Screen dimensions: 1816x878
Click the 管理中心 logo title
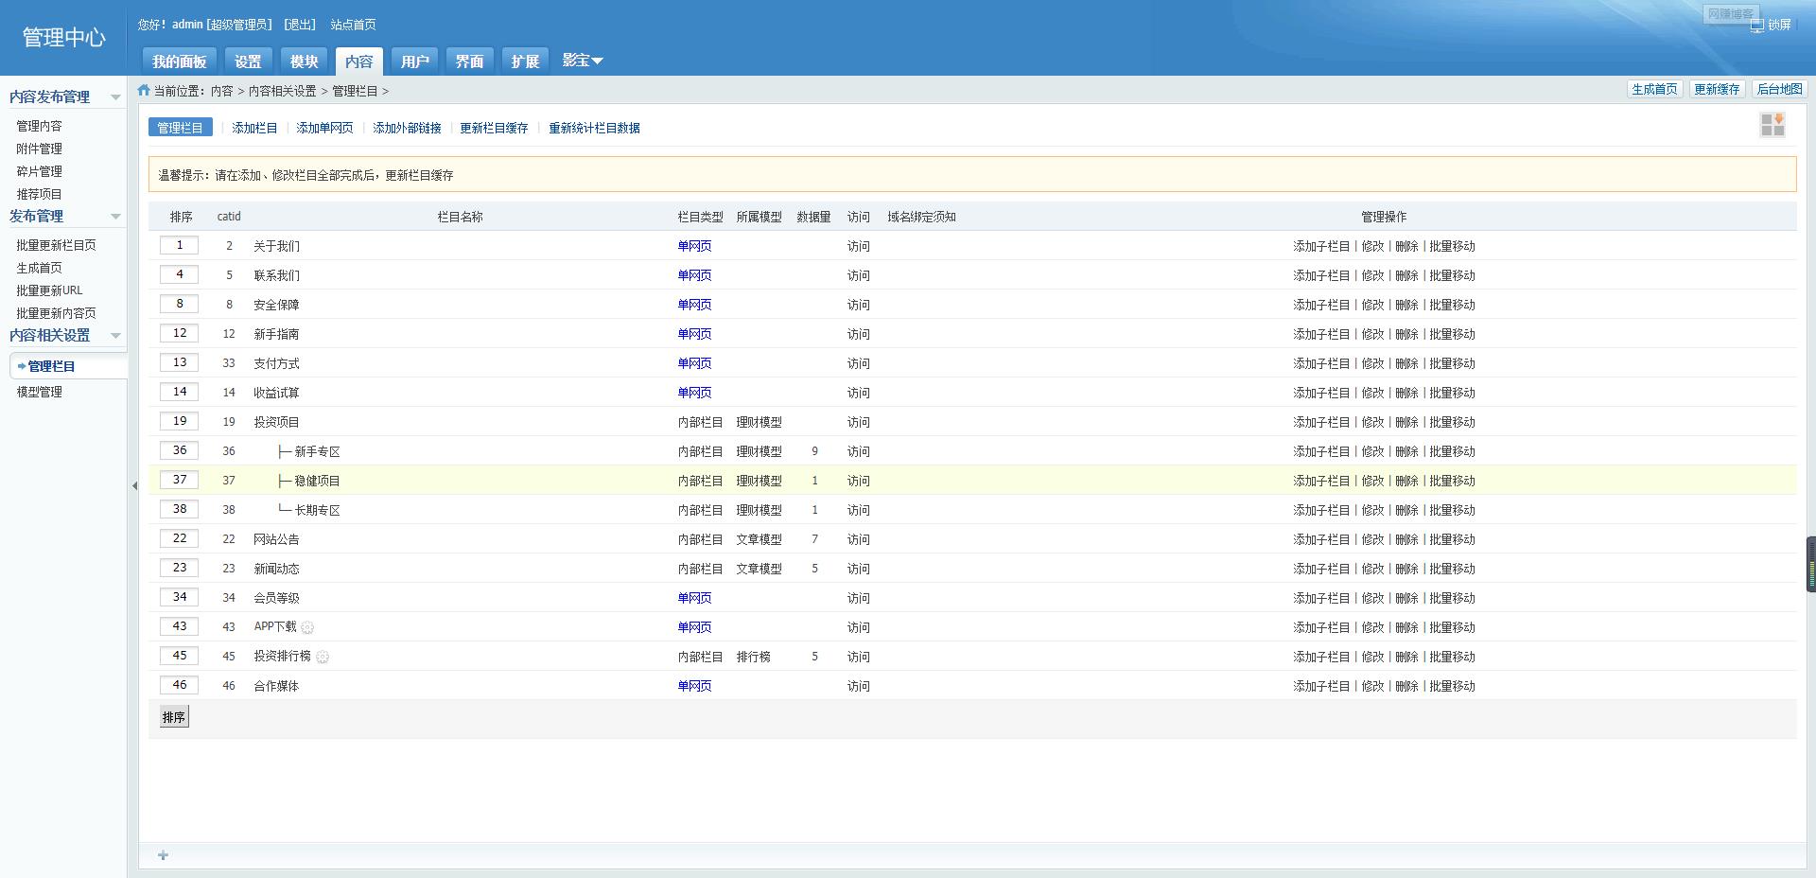(x=63, y=37)
